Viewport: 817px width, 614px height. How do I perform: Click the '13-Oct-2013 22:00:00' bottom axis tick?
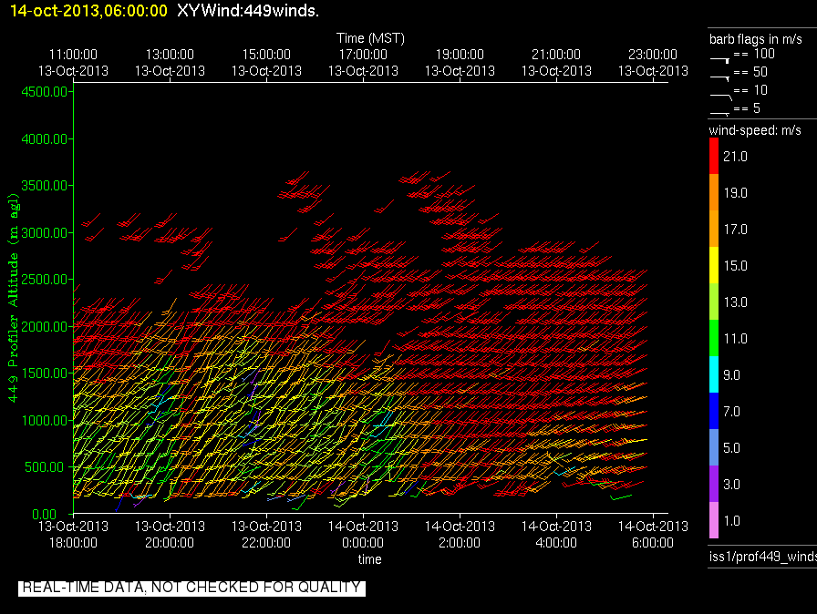tap(266, 535)
